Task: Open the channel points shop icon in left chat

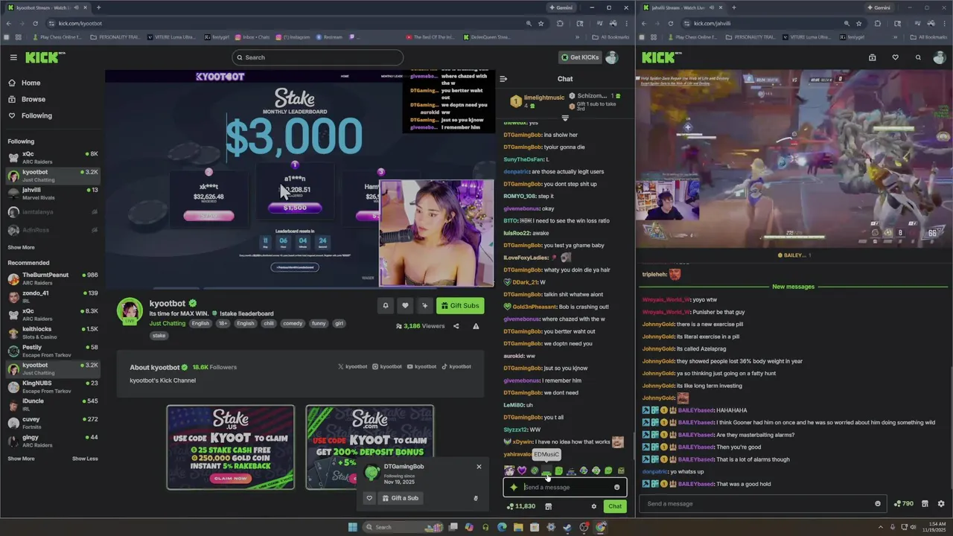Action: [549, 506]
